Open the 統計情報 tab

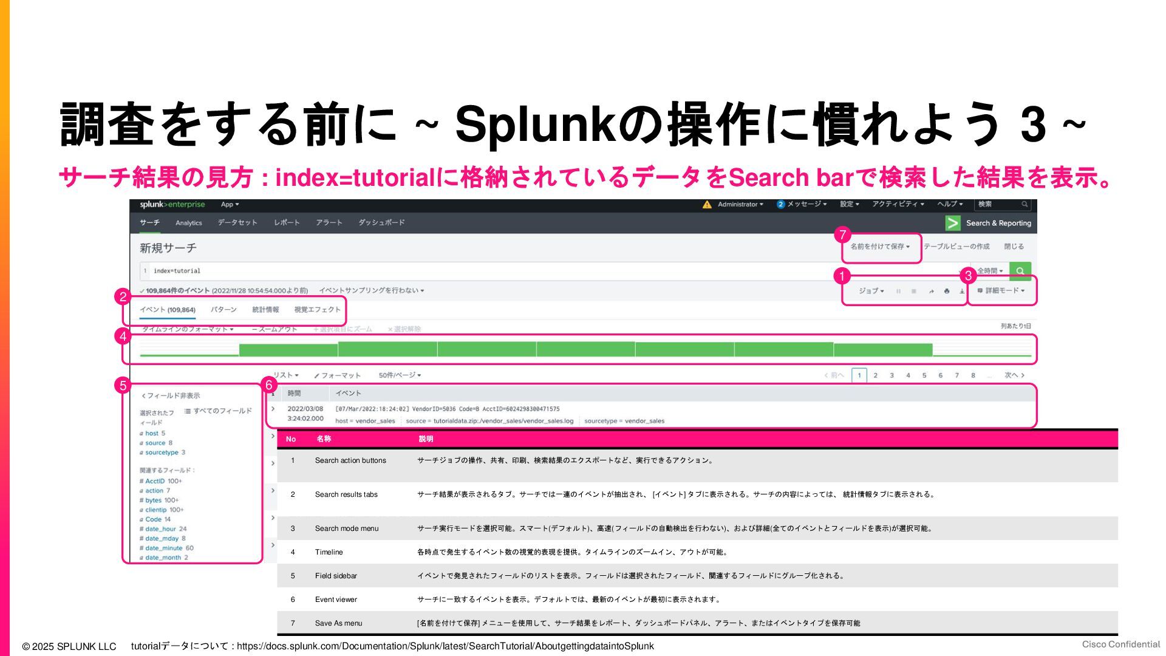265,310
